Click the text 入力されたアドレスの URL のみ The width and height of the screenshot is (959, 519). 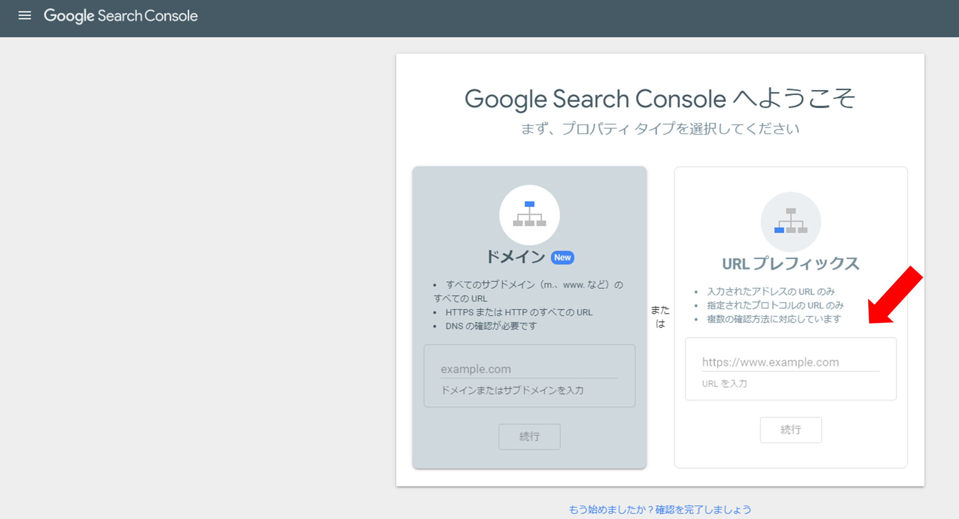pos(771,291)
